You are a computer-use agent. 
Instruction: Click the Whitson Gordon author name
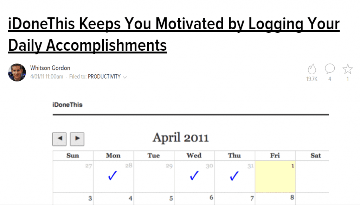(50, 68)
